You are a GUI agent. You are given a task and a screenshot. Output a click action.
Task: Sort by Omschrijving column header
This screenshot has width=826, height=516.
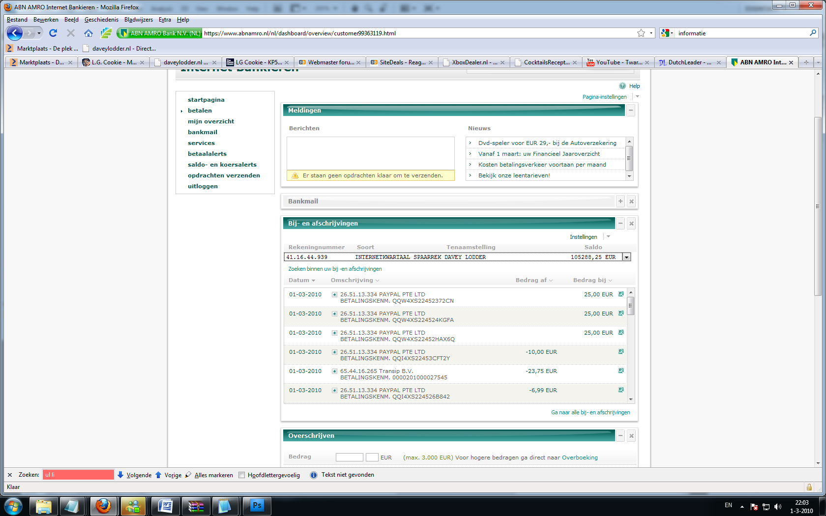point(354,280)
